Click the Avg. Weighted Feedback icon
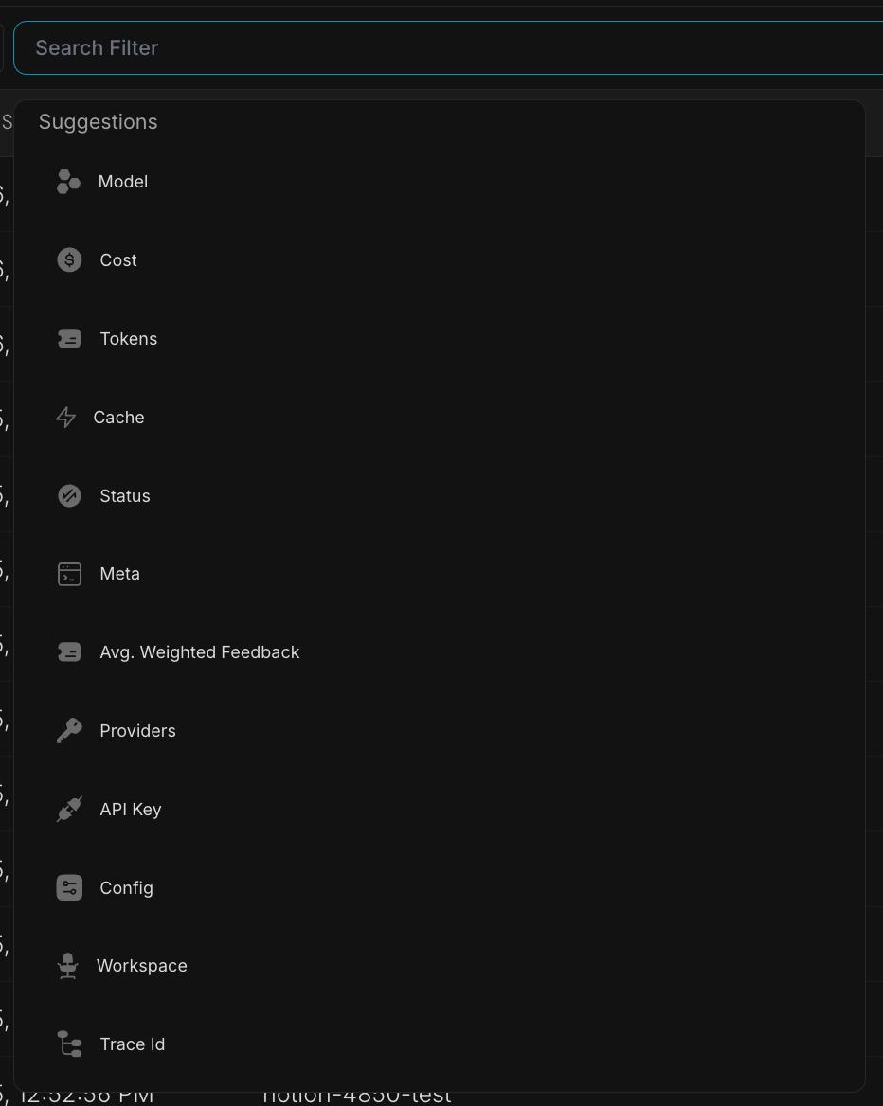 [x=69, y=652]
